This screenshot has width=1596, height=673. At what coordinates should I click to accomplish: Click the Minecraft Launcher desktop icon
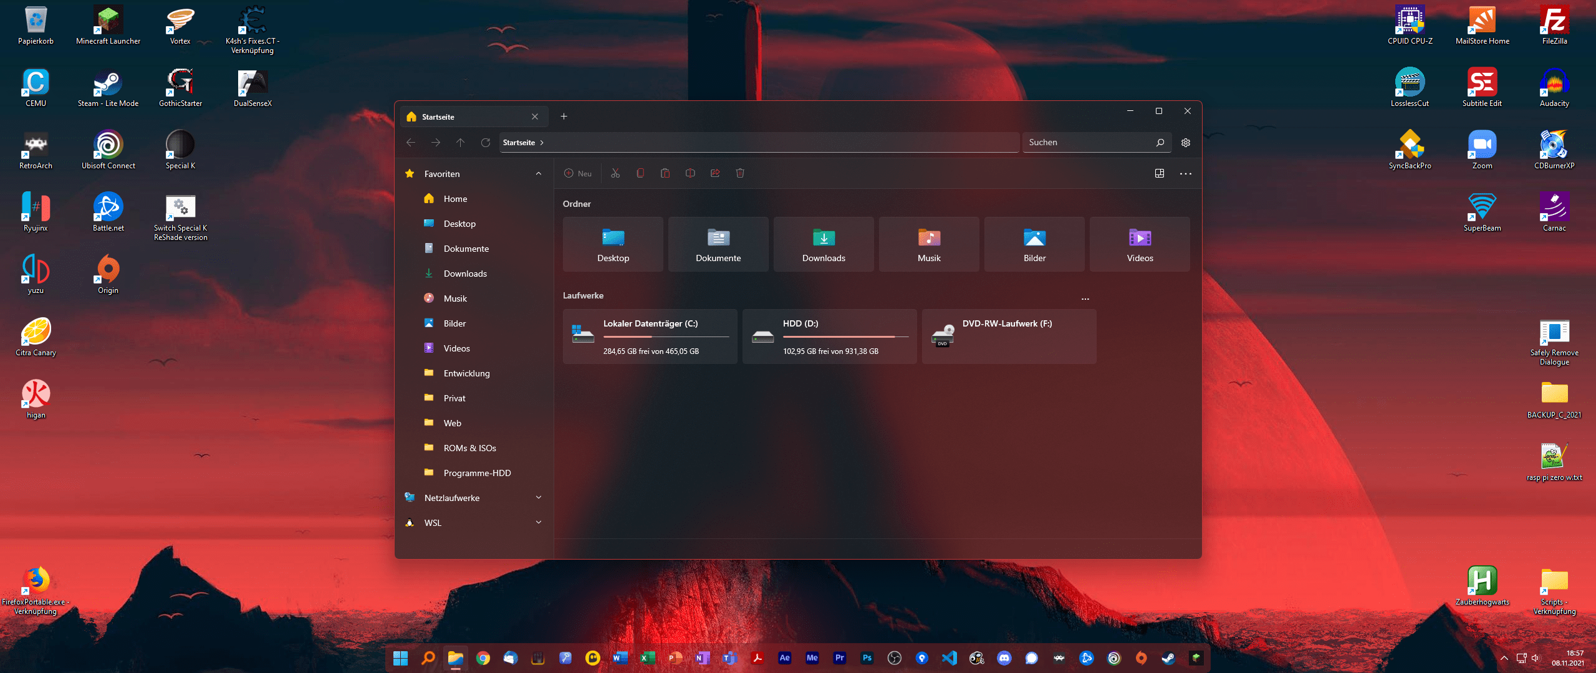point(108,26)
